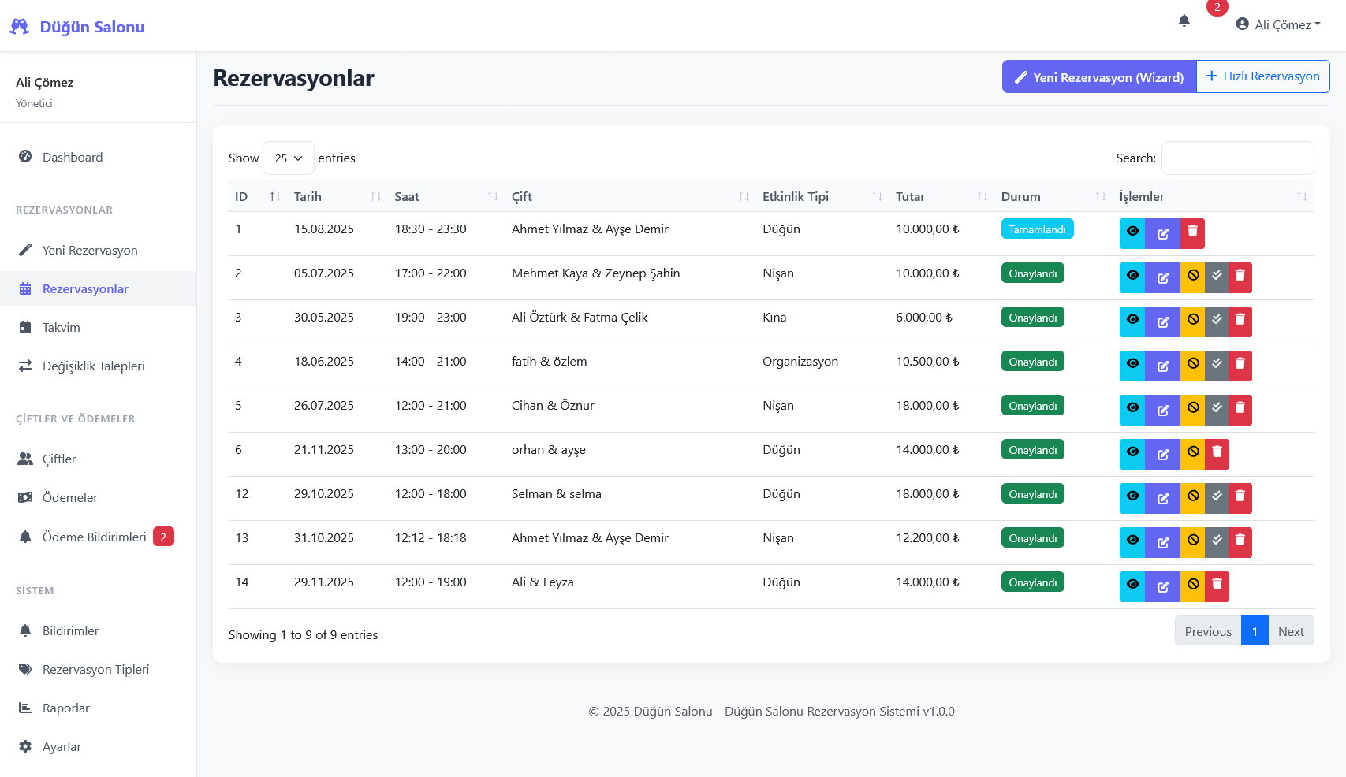This screenshot has height=777, width=1346.
Task: Edit the orhan & ayşe reservation
Action: (x=1162, y=454)
